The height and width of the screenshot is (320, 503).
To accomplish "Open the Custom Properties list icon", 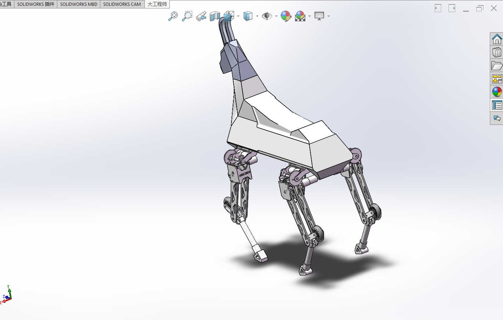I will [x=497, y=105].
